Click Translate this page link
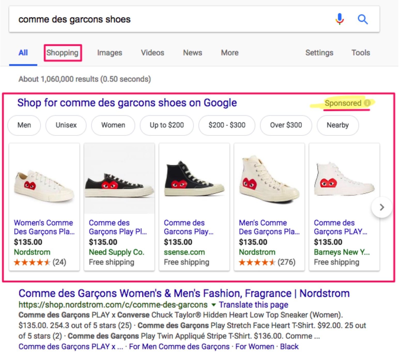 [253, 305]
